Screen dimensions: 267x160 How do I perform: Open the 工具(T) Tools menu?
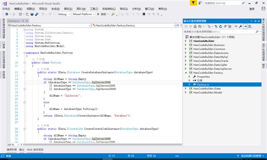[x=94, y=9]
